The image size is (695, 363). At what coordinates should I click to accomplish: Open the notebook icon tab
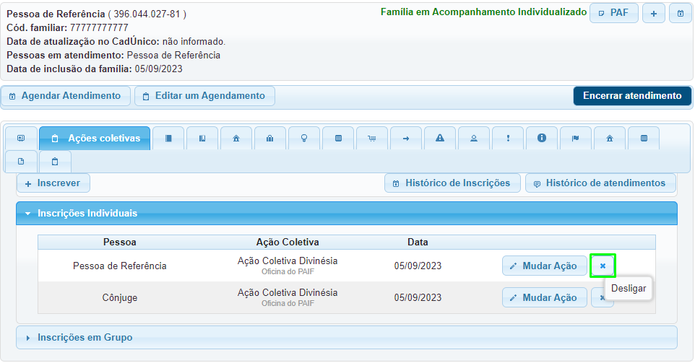(x=168, y=139)
